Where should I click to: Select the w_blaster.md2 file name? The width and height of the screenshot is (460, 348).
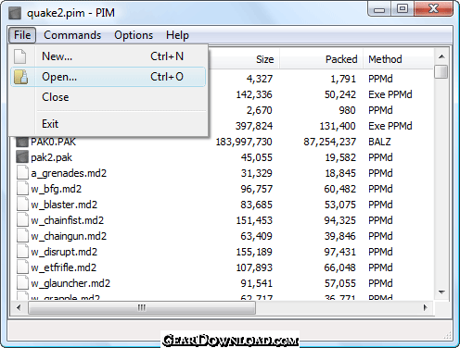tap(64, 205)
